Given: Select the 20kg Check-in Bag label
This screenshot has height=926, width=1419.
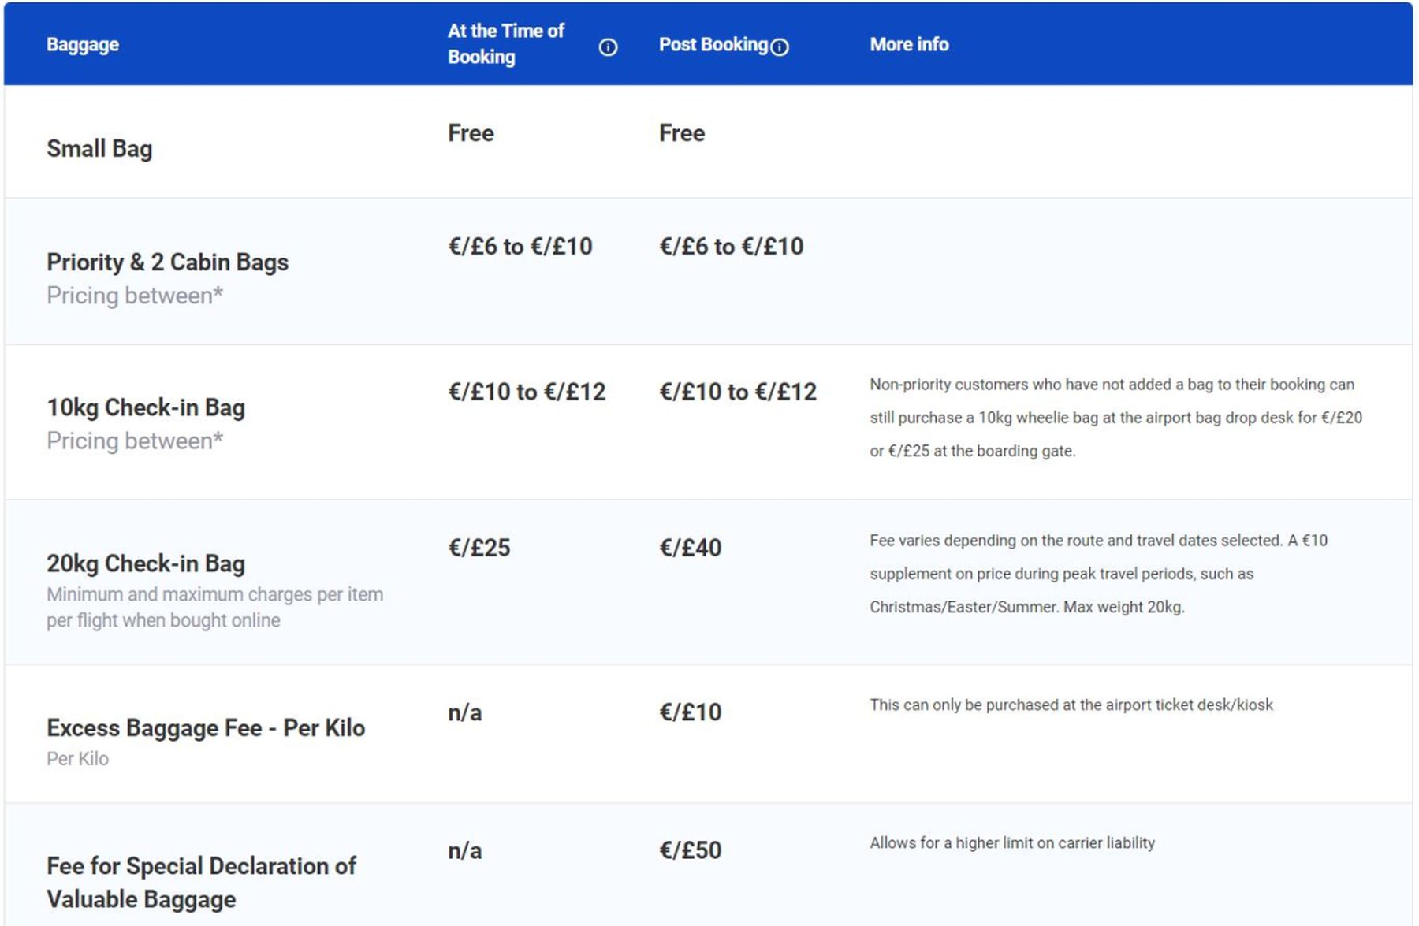Looking at the screenshot, I should point(146,563).
